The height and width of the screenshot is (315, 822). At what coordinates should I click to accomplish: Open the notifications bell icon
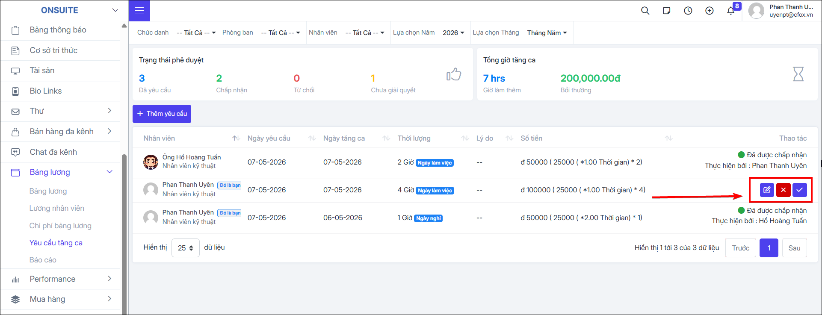tap(730, 11)
